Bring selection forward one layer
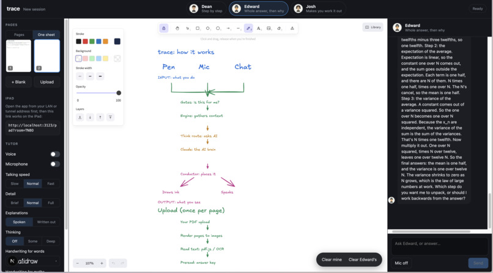 [100, 117]
